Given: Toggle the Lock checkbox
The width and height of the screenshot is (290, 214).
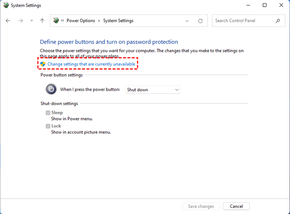Looking at the screenshot, I should point(48,126).
